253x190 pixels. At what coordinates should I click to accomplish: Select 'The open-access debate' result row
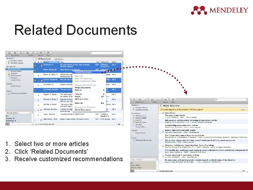click(x=203, y=116)
